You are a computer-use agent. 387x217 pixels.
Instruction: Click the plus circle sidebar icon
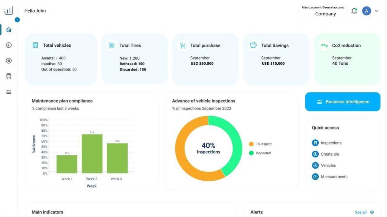point(9,45)
